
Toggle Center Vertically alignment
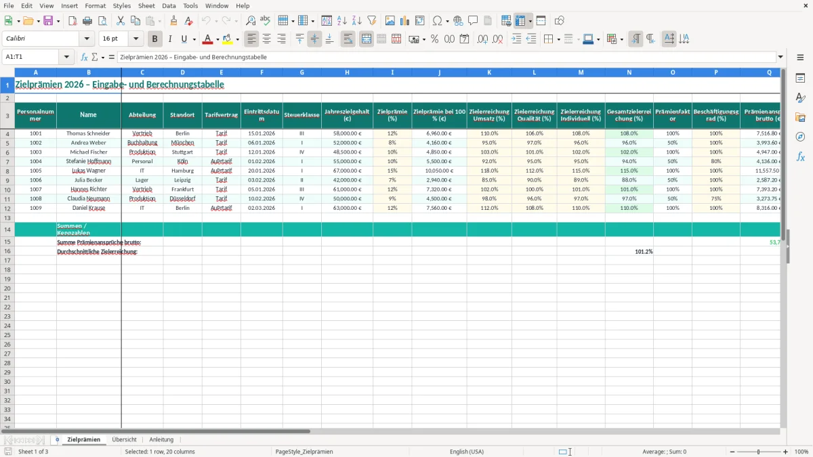[314, 39]
